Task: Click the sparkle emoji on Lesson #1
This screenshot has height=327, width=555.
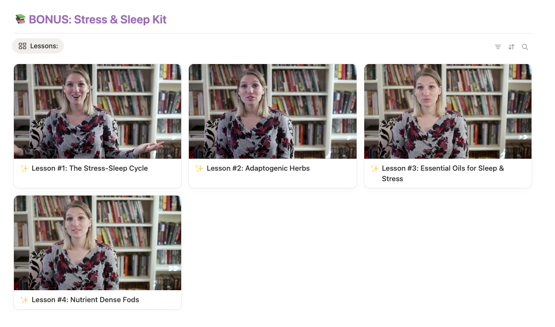Action: click(24, 168)
